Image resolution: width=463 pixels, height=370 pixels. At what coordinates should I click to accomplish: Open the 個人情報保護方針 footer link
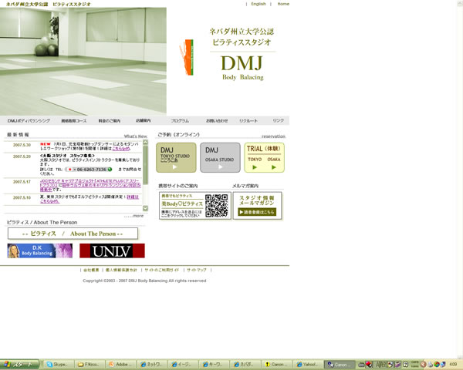click(x=121, y=270)
